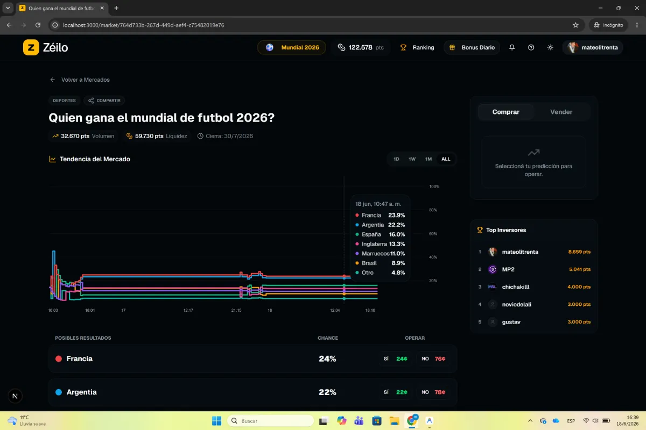This screenshot has width=646, height=430.
Task: Toggle the light/dark theme sun icon
Action: [550, 47]
